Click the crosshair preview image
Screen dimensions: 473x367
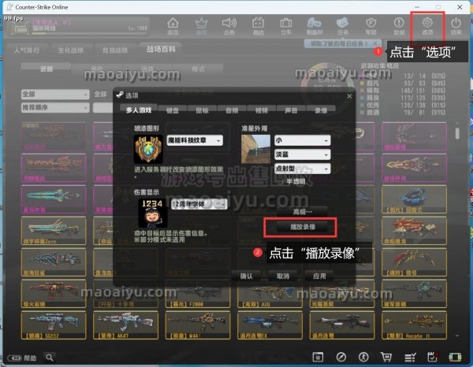pyautogui.click(x=255, y=149)
